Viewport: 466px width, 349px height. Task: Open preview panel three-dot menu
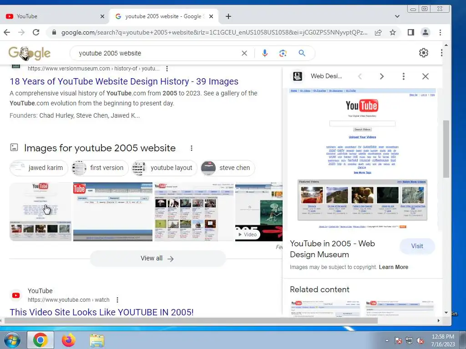403,76
